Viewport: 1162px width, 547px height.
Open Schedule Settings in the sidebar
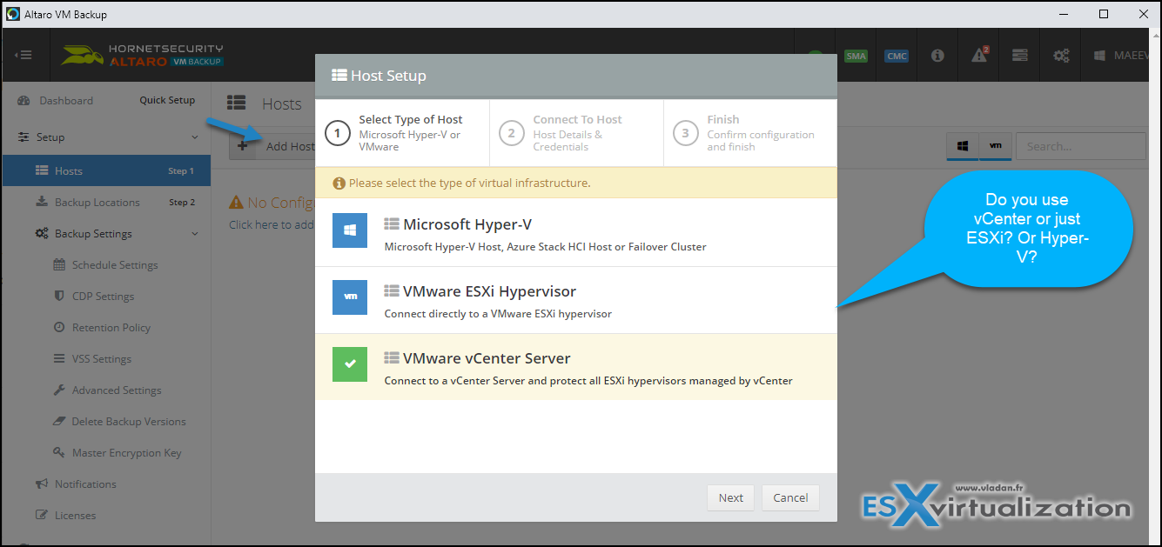pyautogui.click(x=115, y=265)
